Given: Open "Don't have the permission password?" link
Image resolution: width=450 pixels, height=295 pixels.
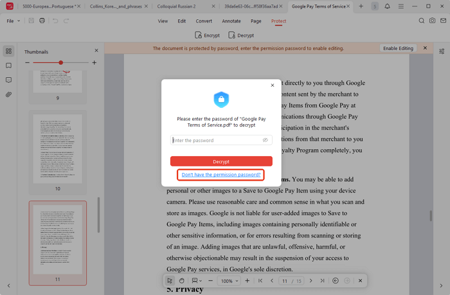Looking at the screenshot, I should point(221,175).
